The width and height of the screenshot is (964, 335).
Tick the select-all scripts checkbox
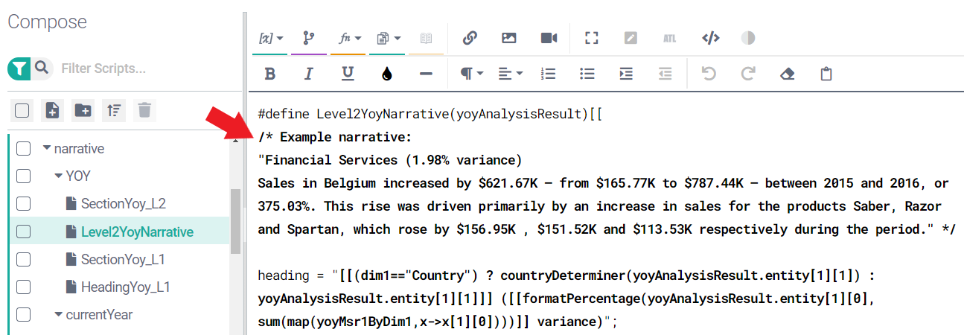point(22,111)
